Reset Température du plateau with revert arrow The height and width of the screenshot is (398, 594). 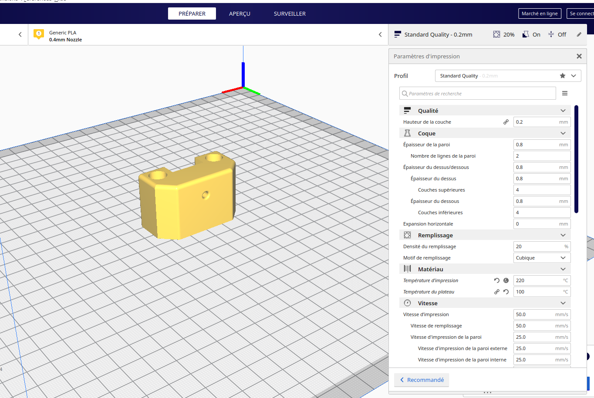[x=506, y=292]
